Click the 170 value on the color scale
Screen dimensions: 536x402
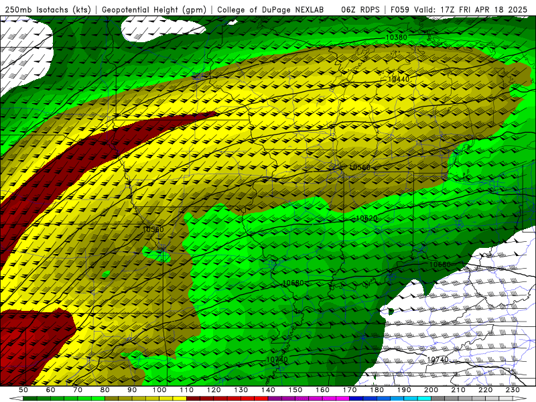pos(350,390)
